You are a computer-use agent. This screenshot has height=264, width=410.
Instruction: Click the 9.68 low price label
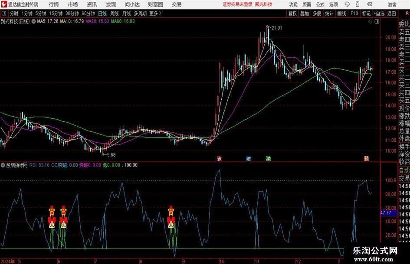point(112,155)
